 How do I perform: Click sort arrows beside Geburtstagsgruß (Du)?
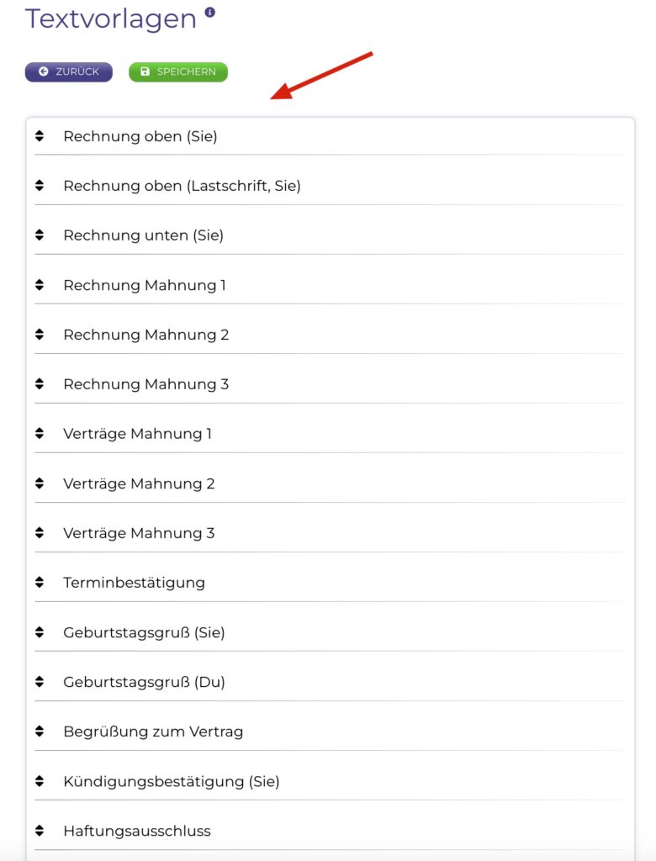40,682
